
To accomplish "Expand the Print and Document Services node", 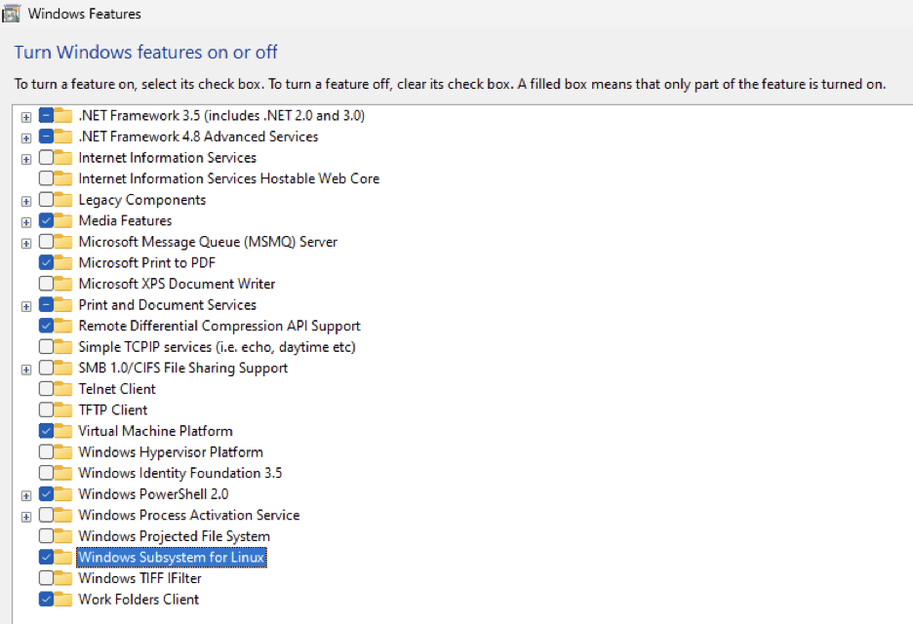I will tap(26, 305).
